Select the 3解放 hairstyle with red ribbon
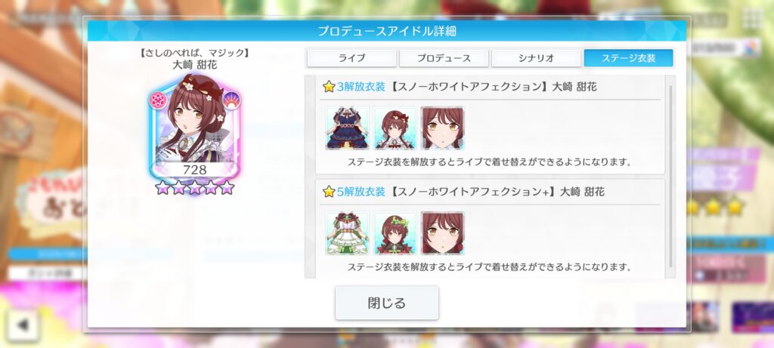Screen dimensions: 774x348 pyautogui.click(x=395, y=128)
